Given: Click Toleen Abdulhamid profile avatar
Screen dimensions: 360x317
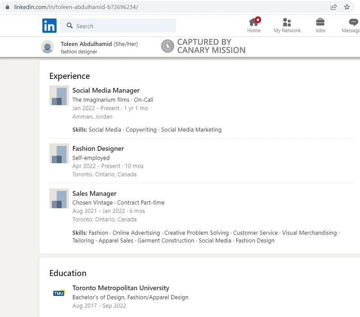Looking at the screenshot, I should click(x=48, y=47).
